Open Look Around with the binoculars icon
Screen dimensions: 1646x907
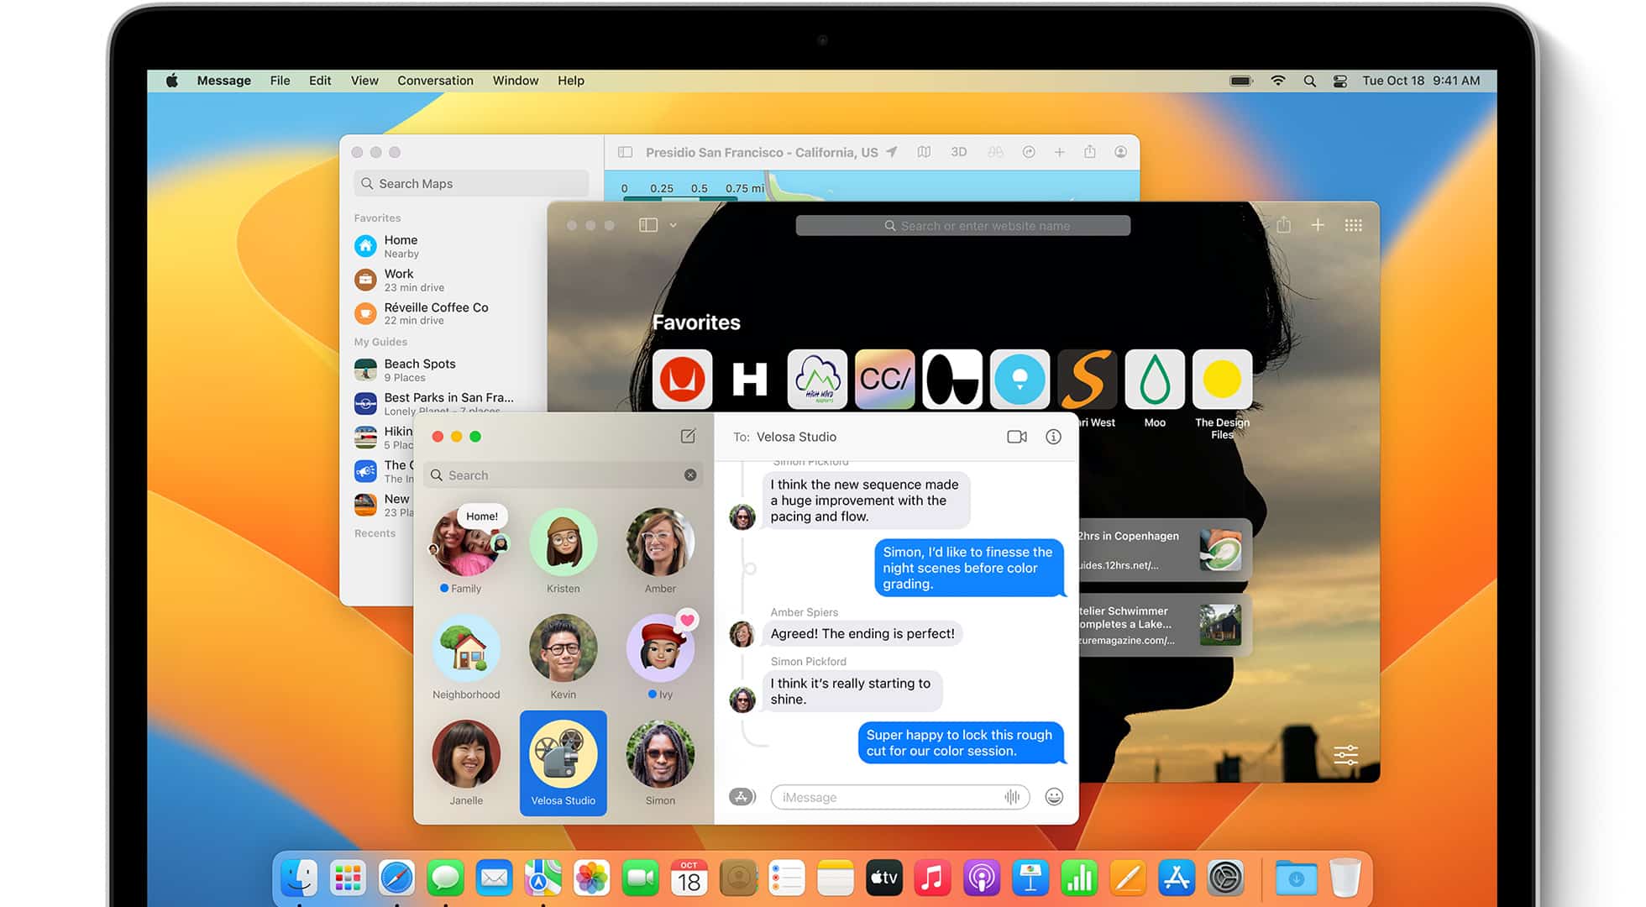pos(996,152)
